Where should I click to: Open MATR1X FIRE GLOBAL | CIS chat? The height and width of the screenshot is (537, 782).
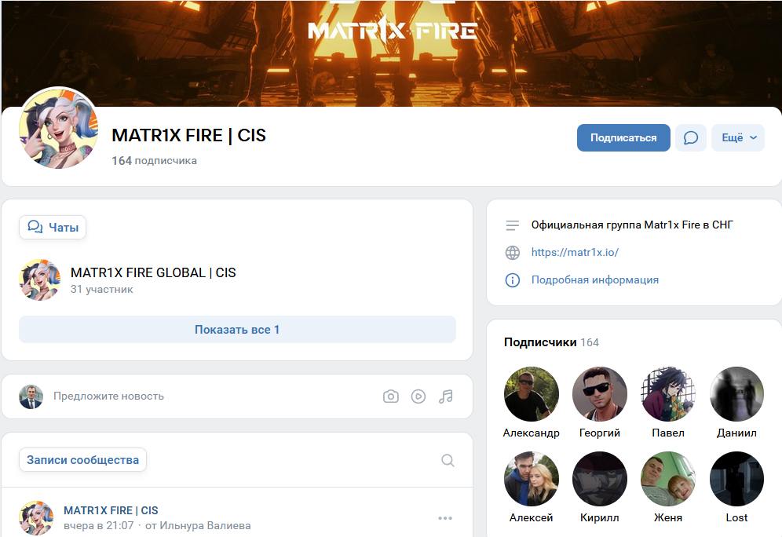point(153,272)
